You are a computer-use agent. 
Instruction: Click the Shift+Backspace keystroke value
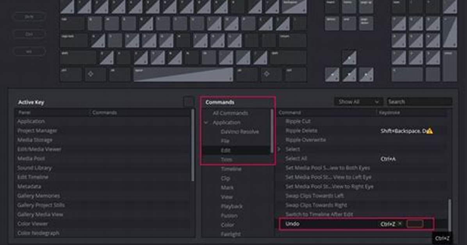(x=403, y=131)
